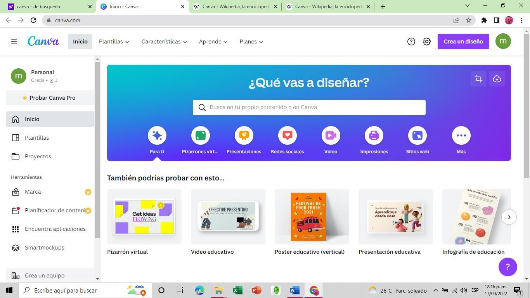Viewport: 530px width, 298px height.
Task: Go back with the browser back arrow
Action: [9, 20]
